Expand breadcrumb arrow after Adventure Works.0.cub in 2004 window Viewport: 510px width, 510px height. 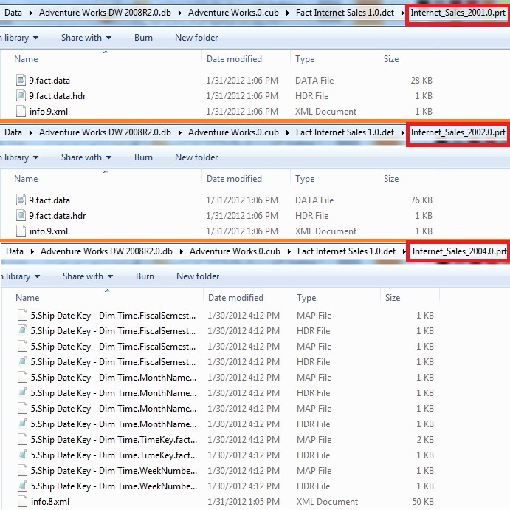coord(289,252)
